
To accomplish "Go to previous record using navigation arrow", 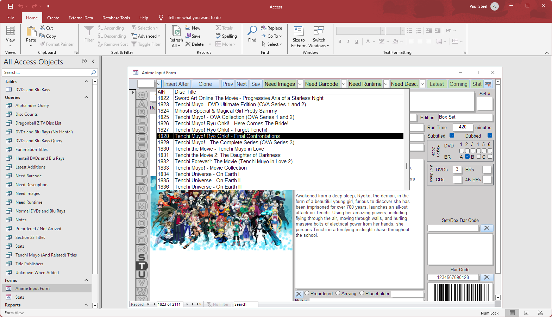I will click(154, 304).
